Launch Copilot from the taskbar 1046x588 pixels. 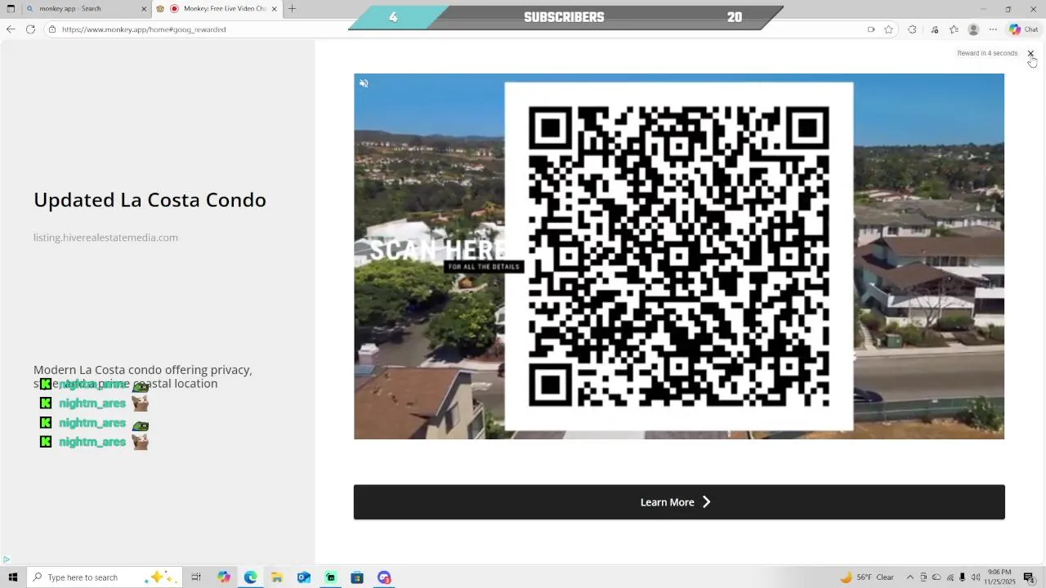pyautogui.click(x=224, y=577)
